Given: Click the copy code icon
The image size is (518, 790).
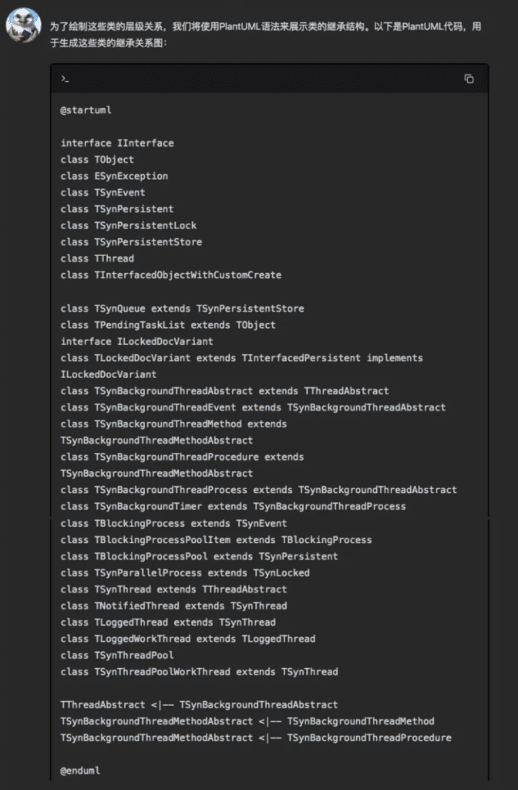Looking at the screenshot, I should [x=469, y=79].
